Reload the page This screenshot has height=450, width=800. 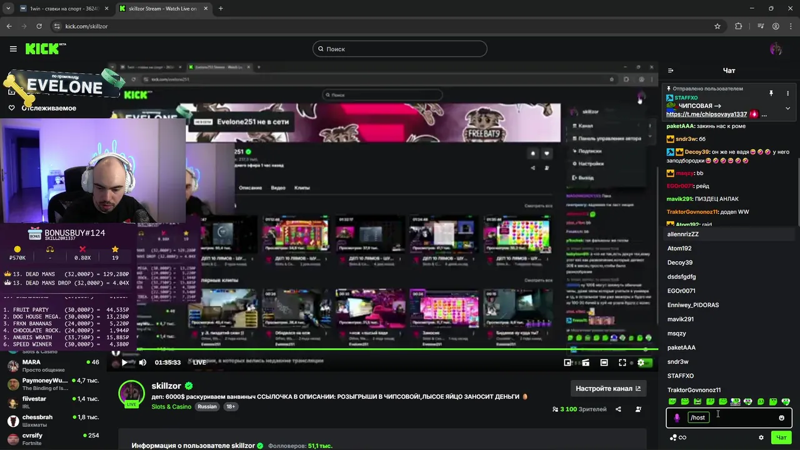39,26
